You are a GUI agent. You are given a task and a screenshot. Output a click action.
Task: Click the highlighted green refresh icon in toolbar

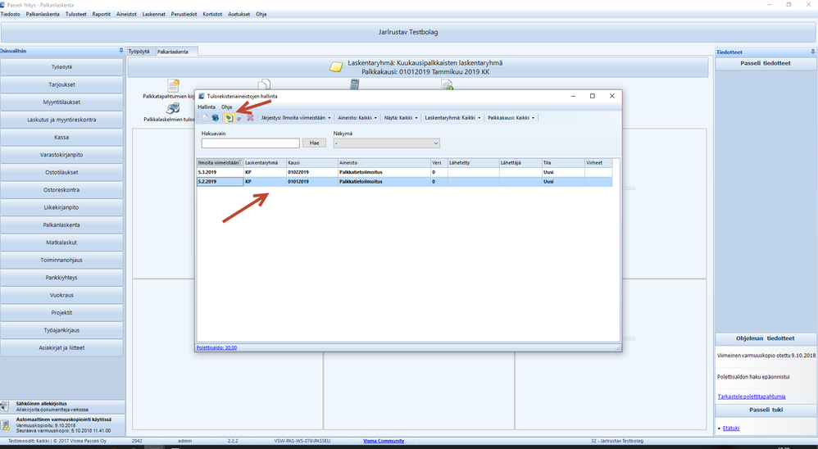point(229,118)
